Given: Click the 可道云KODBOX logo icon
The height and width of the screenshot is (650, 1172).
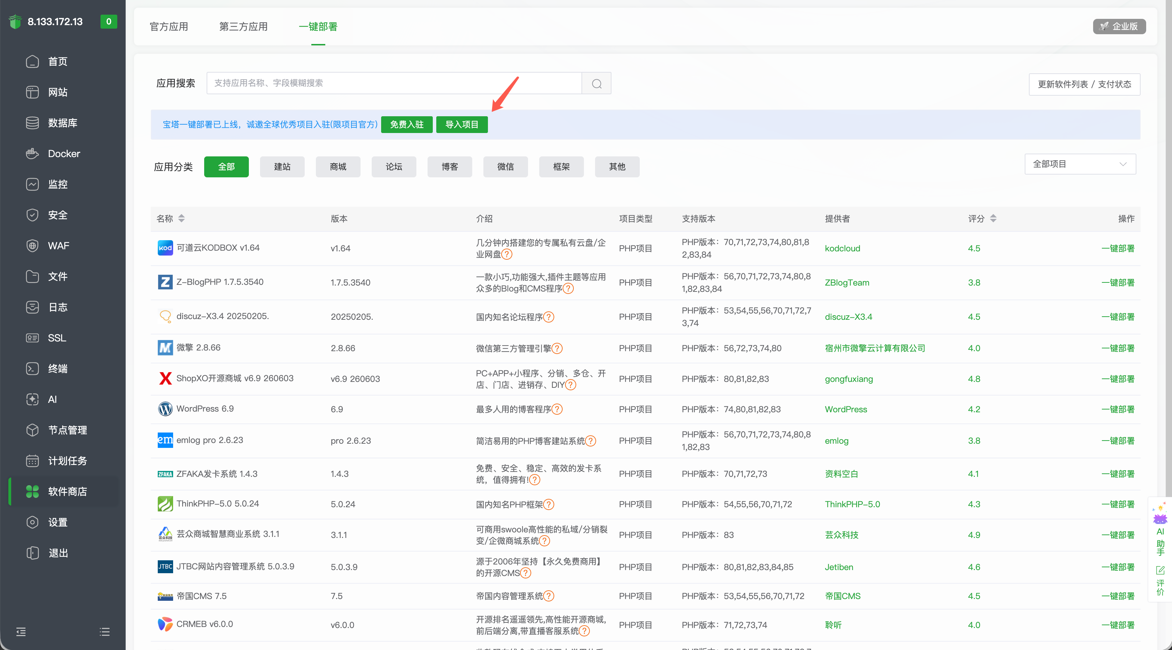Looking at the screenshot, I should point(165,248).
